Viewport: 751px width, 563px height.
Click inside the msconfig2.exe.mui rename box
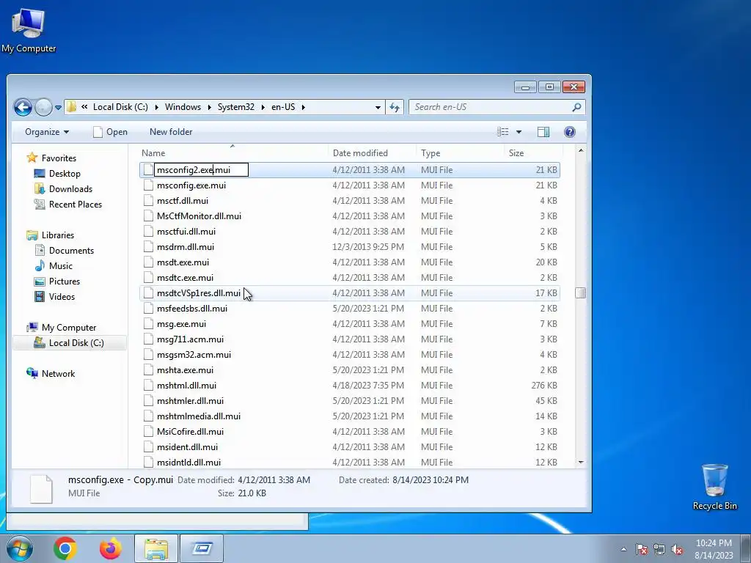coord(201,170)
